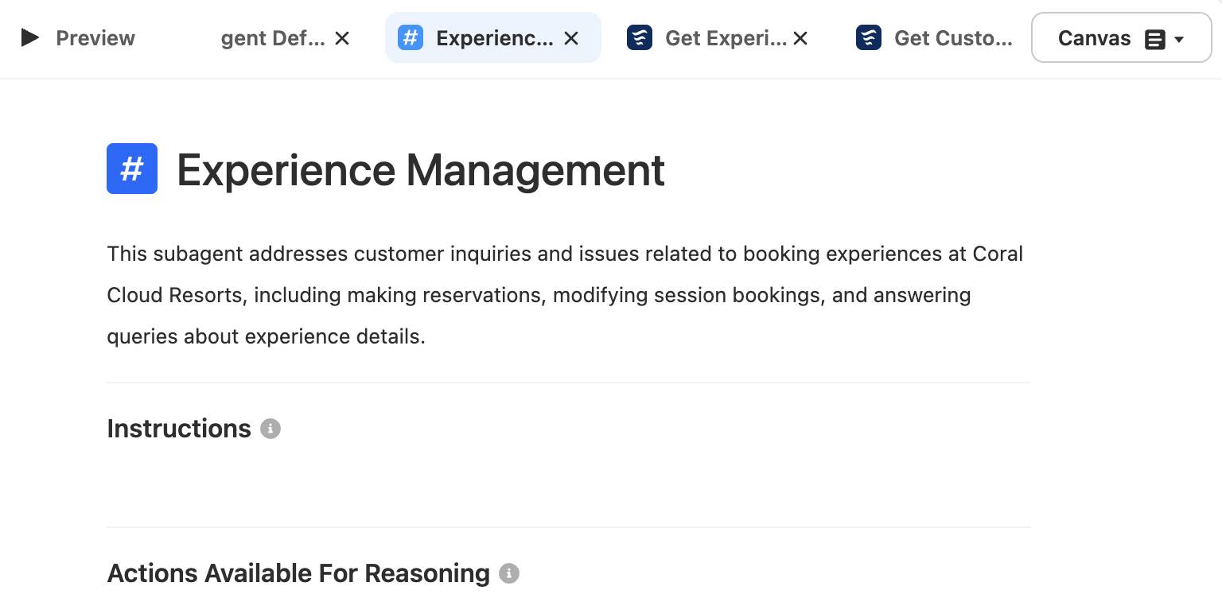Click the Preview play icon
The height and width of the screenshot is (598, 1222).
(x=30, y=37)
